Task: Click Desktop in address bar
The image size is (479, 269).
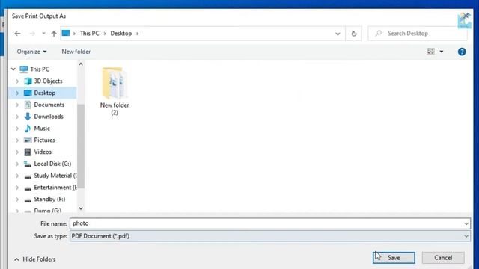Action: [121, 34]
